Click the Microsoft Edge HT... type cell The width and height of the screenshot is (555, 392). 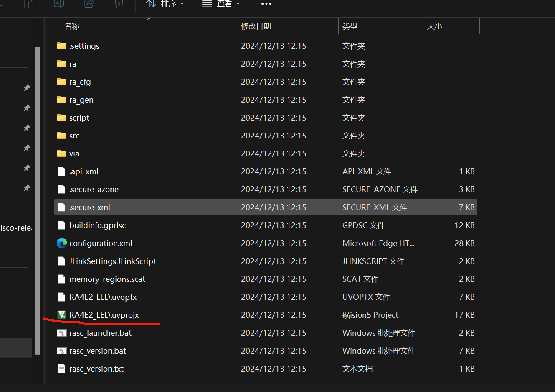pos(378,243)
